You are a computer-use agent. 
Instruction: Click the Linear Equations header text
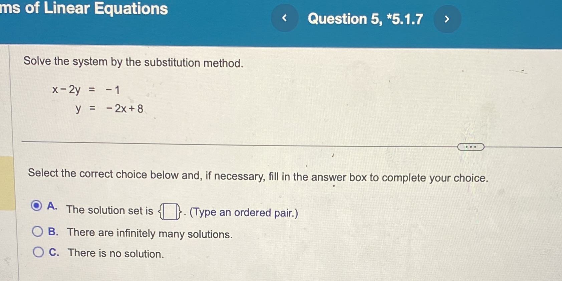(x=83, y=9)
